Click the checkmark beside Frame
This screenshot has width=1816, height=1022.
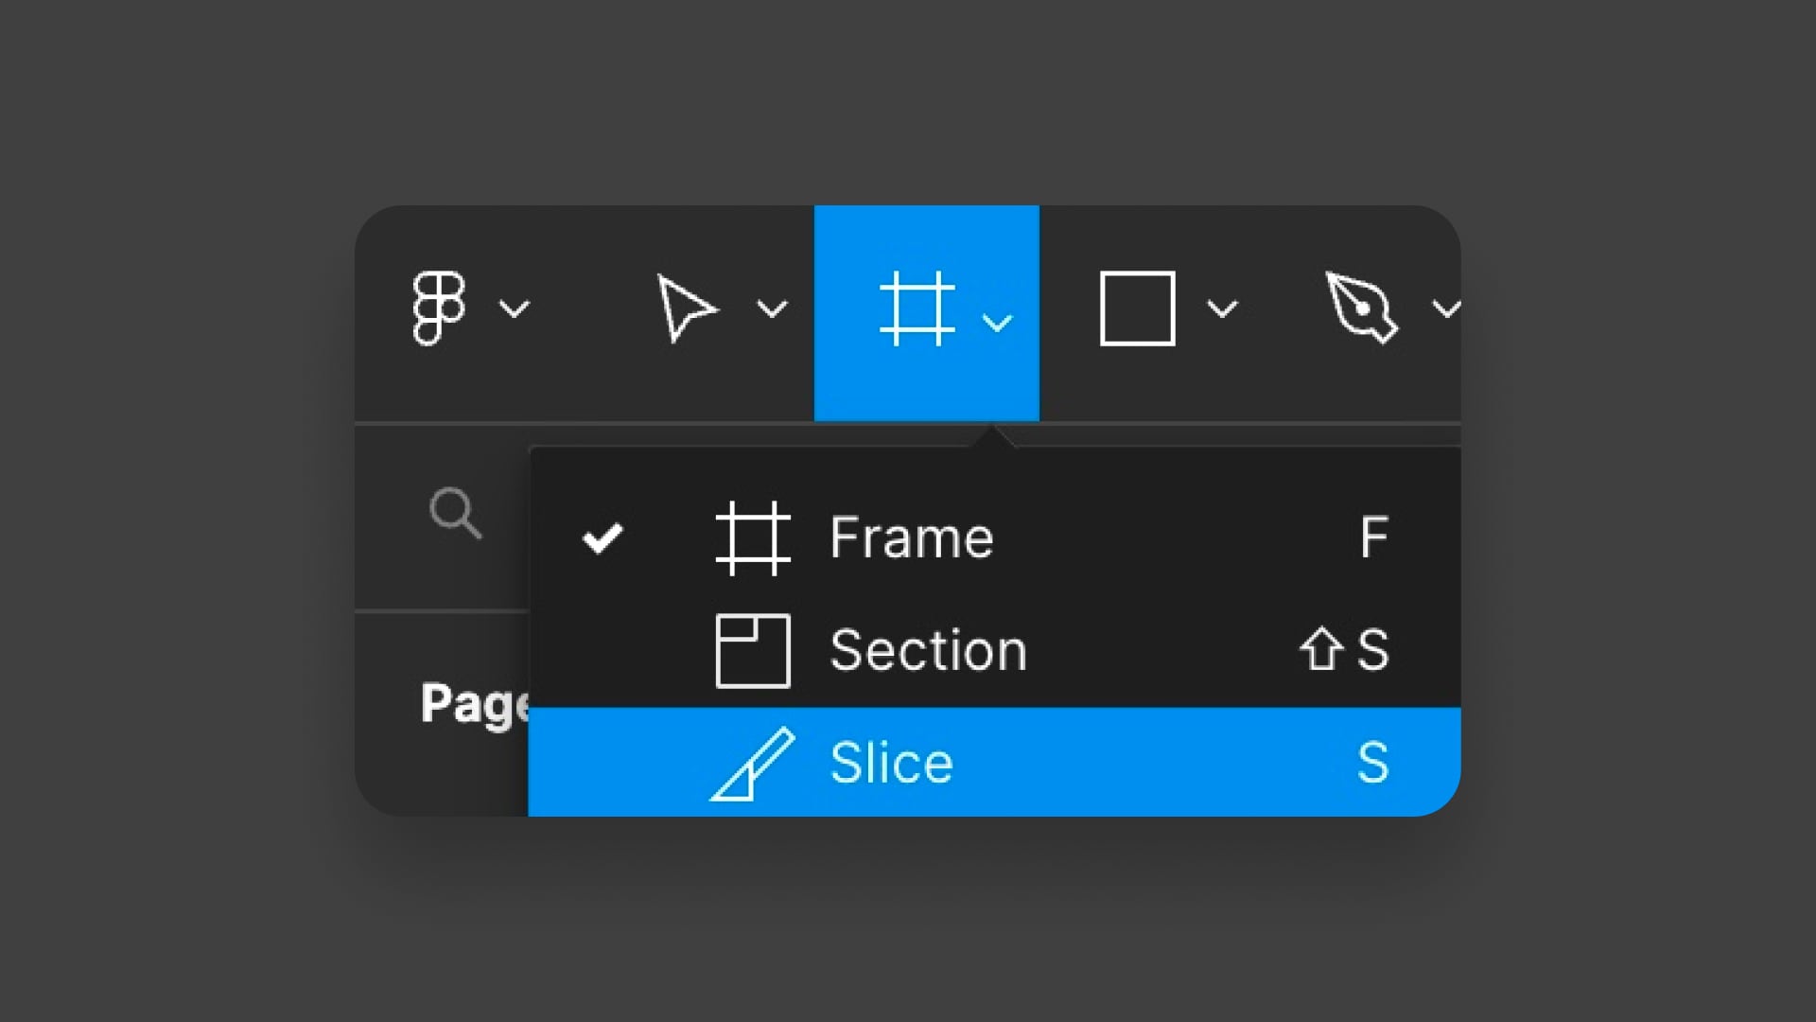pyautogui.click(x=602, y=538)
